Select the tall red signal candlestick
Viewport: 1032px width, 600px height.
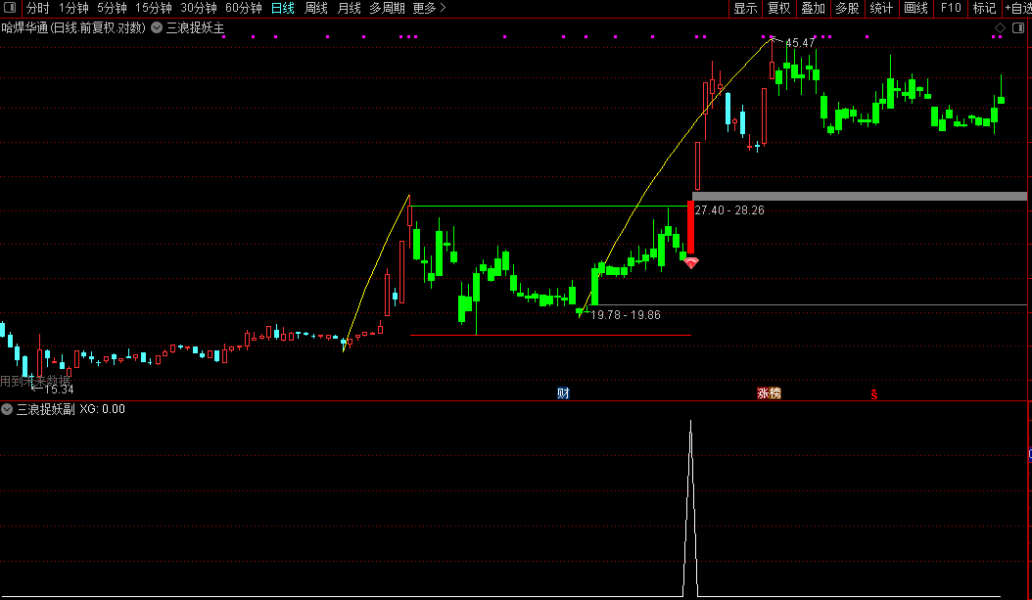click(690, 227)
